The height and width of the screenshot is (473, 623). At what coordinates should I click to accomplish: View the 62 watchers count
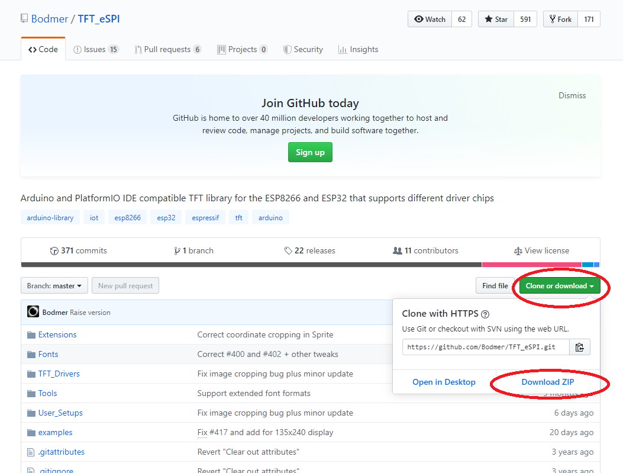click(461, 19)
